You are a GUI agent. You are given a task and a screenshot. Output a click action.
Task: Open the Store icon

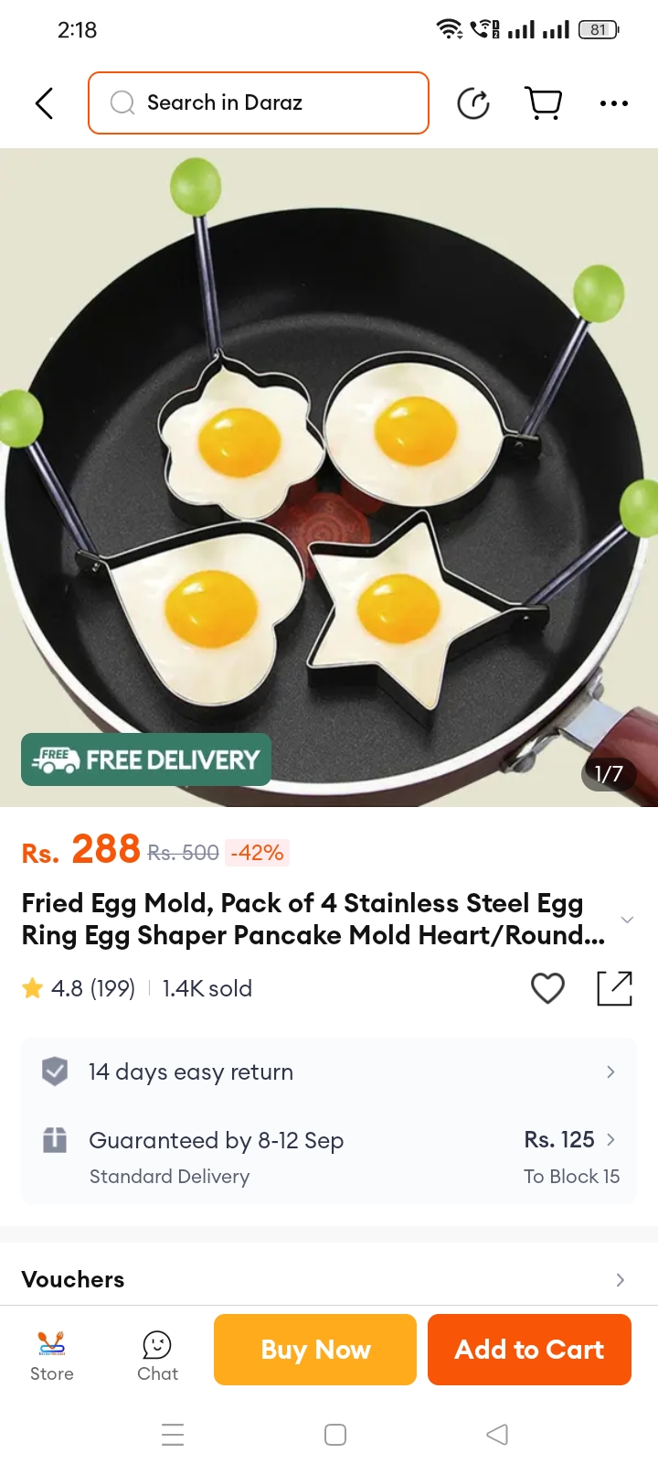pyautogui.click(x=52, y=1356)
